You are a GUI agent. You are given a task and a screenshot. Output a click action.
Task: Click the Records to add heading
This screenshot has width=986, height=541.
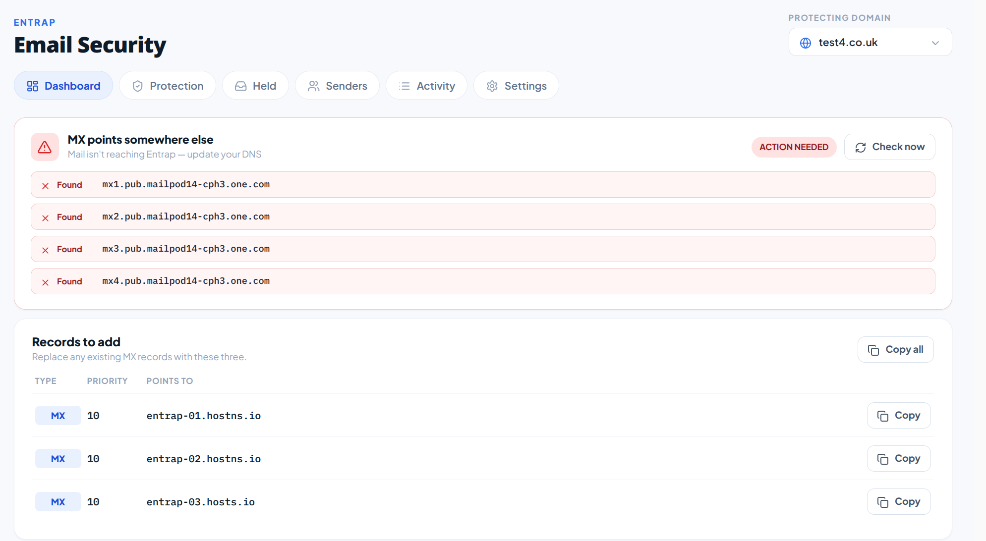(76, 342)
